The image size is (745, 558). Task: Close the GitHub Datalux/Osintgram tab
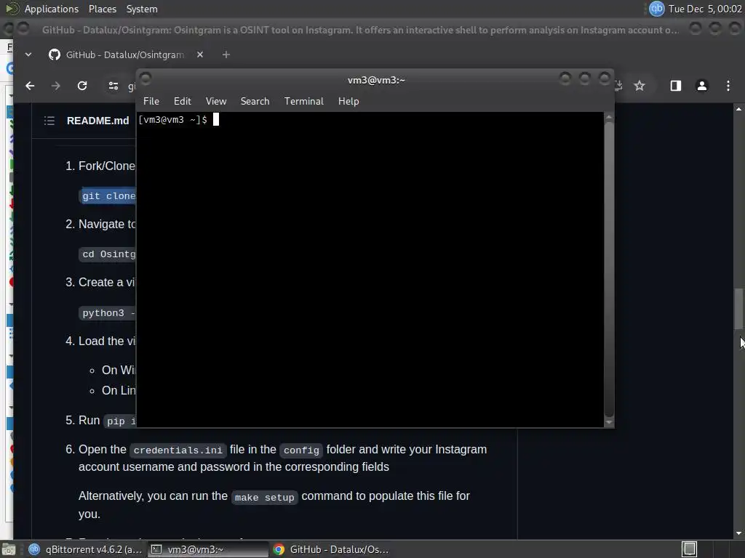(200, 54)
